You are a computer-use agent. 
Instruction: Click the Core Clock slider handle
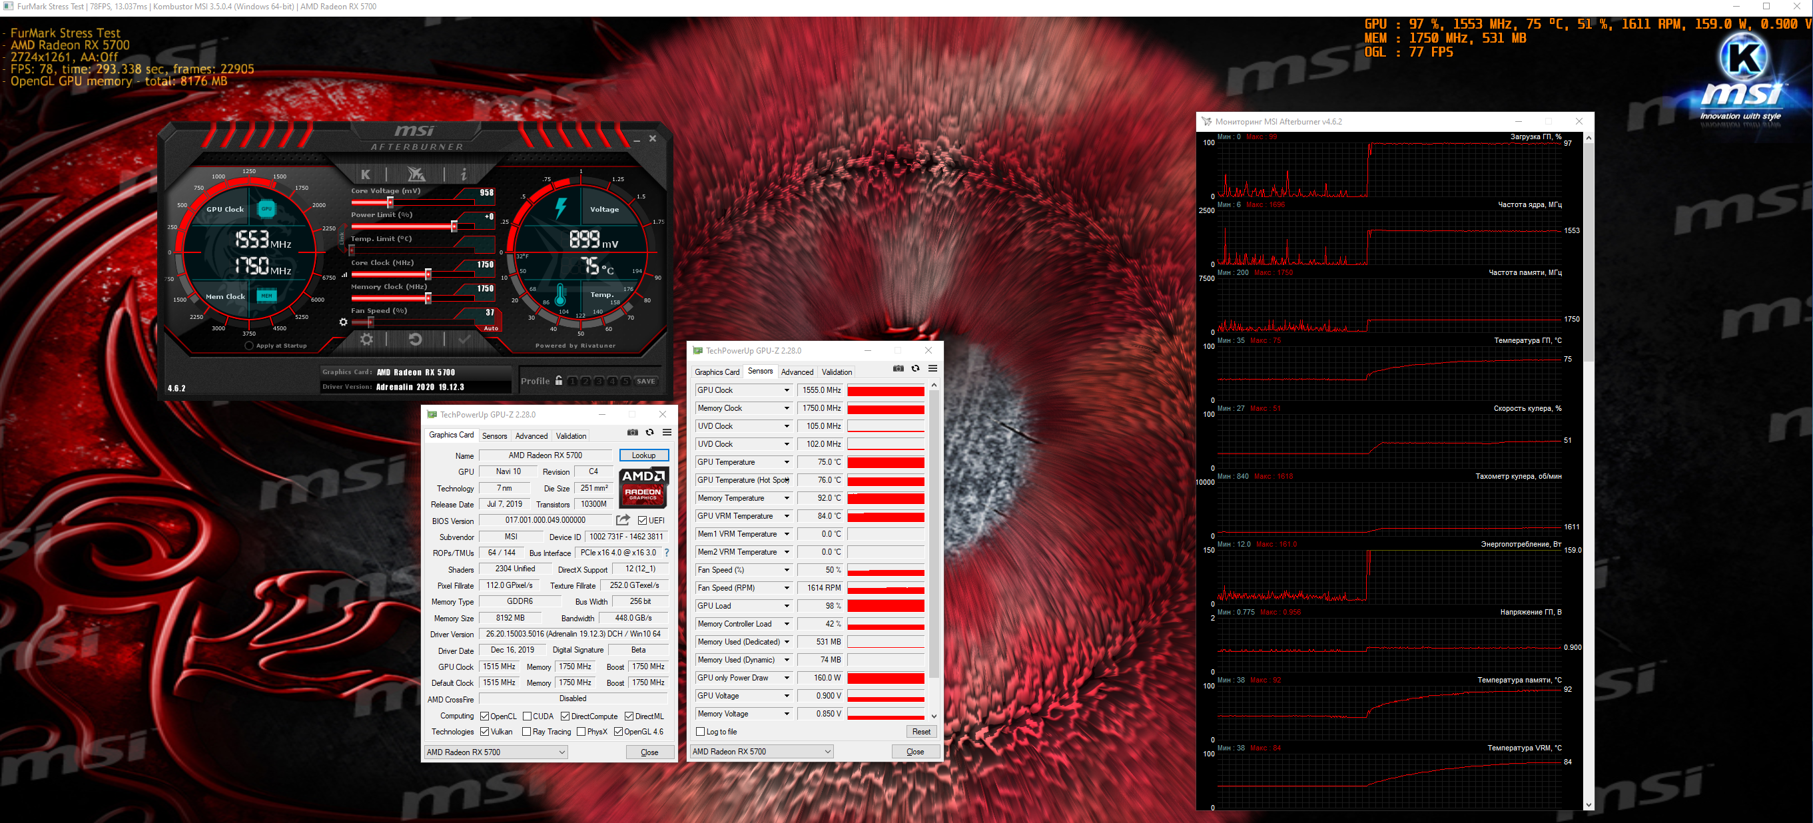428,274
